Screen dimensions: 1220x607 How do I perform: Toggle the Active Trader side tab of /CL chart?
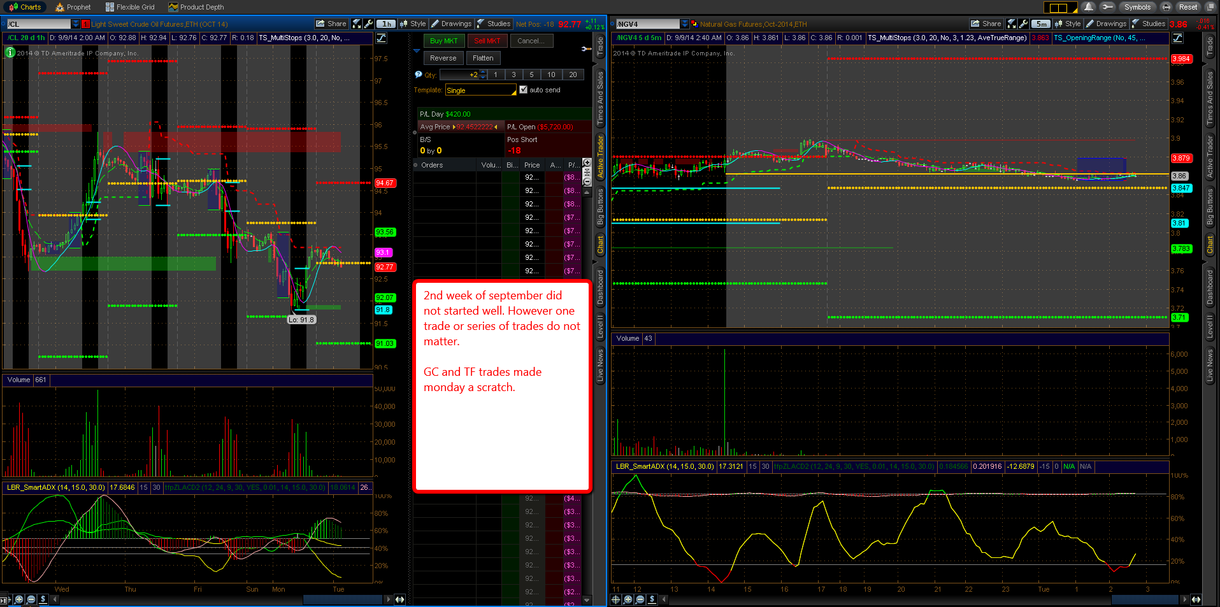coord(600,156)
